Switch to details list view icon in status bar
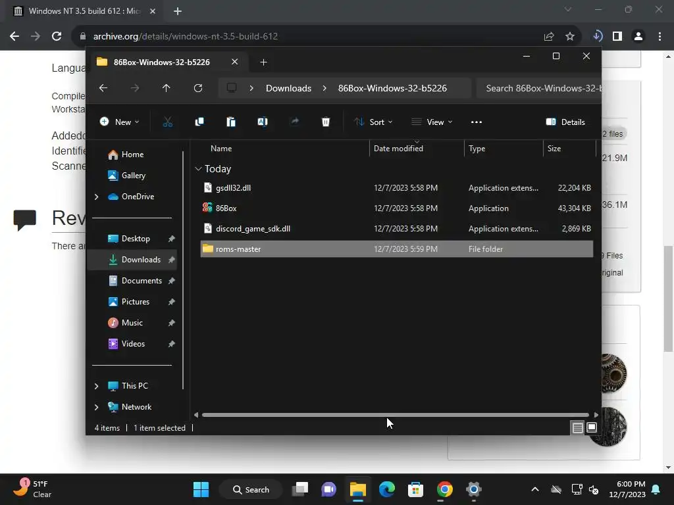The width and height of the screenshot is (674, 505). pos(578,427)
